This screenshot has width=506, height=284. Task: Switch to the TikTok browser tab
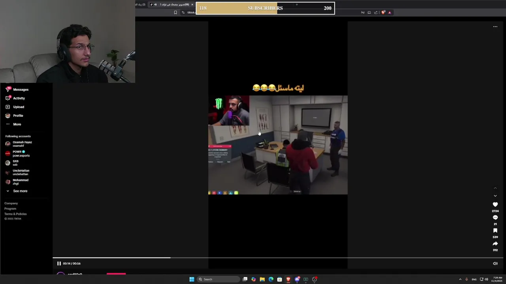171,4
